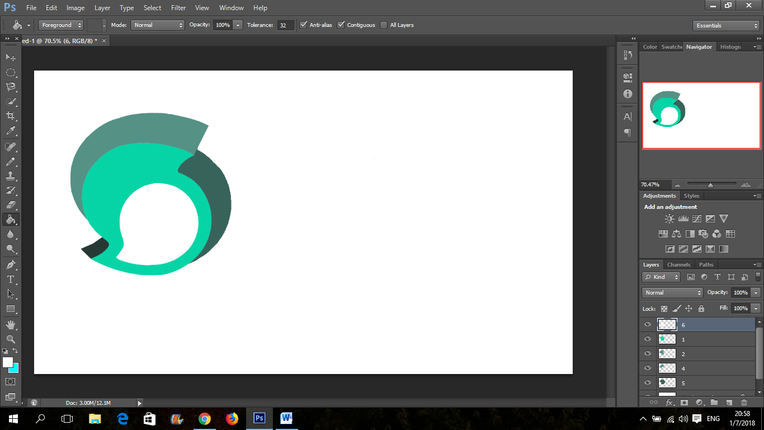Select the Crop tool

[x=11, y=116]
